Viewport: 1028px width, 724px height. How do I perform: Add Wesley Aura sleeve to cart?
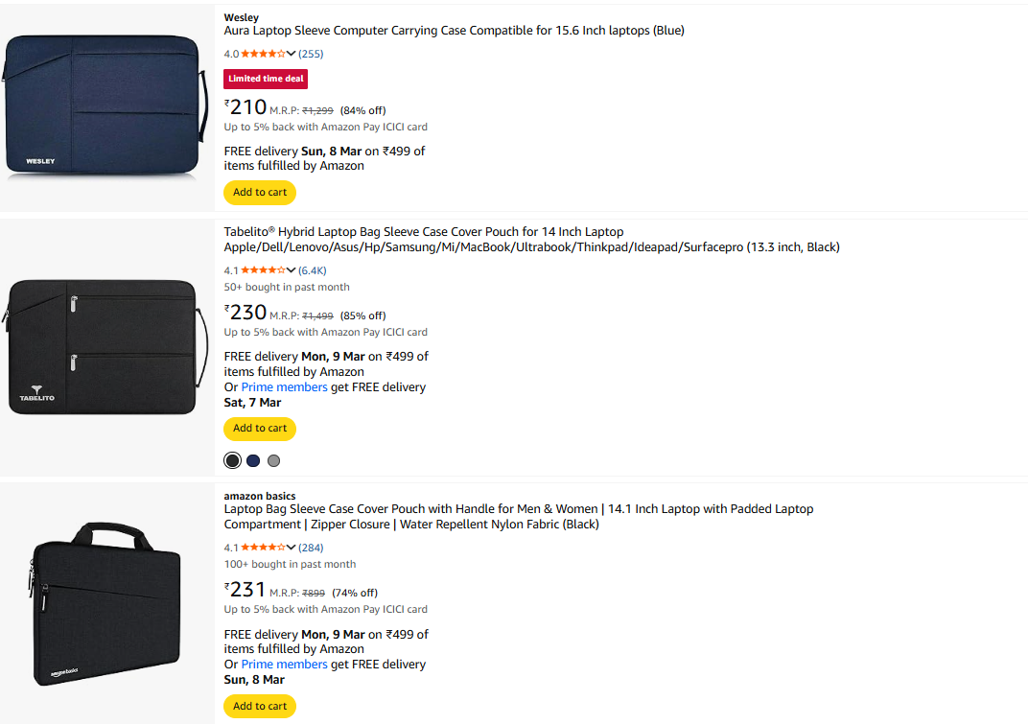point(260,192)
